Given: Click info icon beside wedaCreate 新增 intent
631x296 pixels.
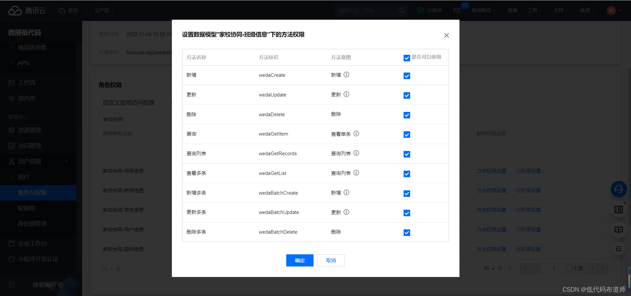Looking at the screenshot, I should pyautogui.click(x=346, y=74).
